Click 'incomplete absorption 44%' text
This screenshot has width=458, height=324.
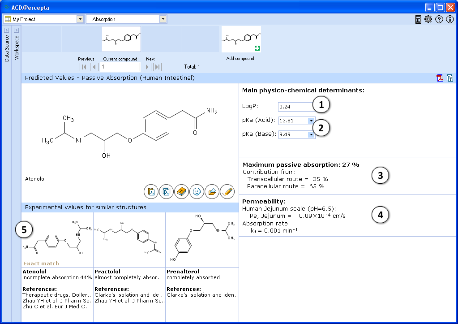pyautogui.click(x=57, y=277)
